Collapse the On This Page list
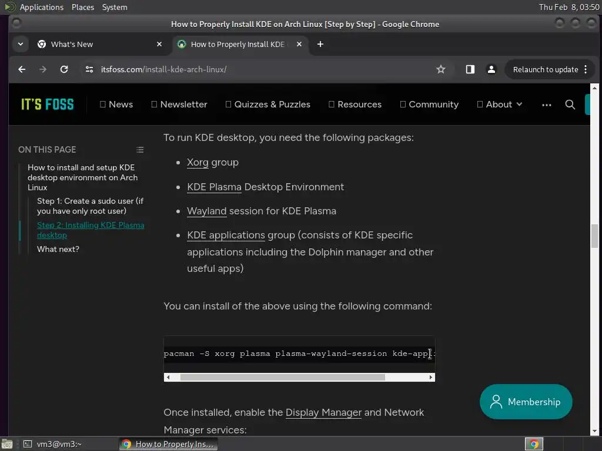Image resolution: width=602 pixels, height=451 pixels. [x=140, y=150]
